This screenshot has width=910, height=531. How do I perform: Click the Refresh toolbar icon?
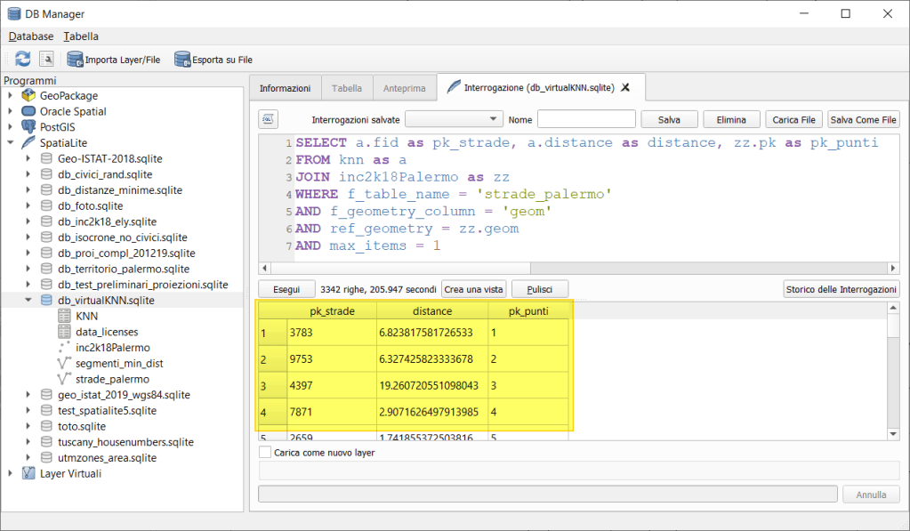[x=22, y=59]
